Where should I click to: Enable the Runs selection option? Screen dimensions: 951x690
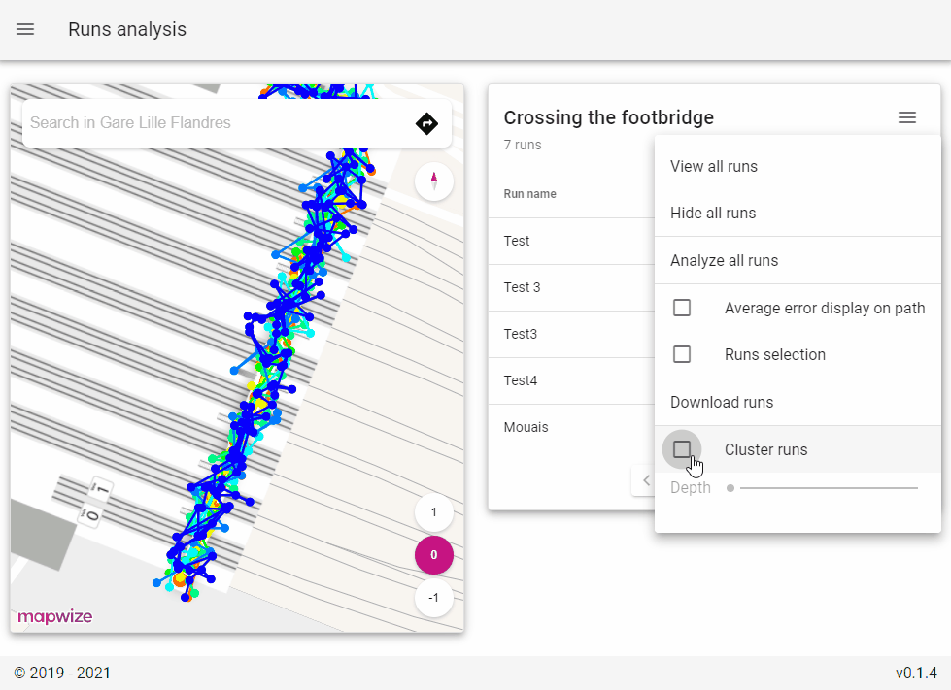(682, 353)
